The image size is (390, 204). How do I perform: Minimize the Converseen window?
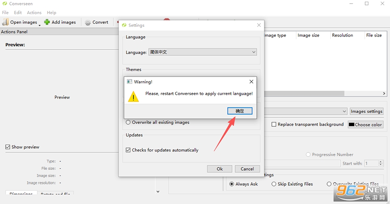(351, 4)
